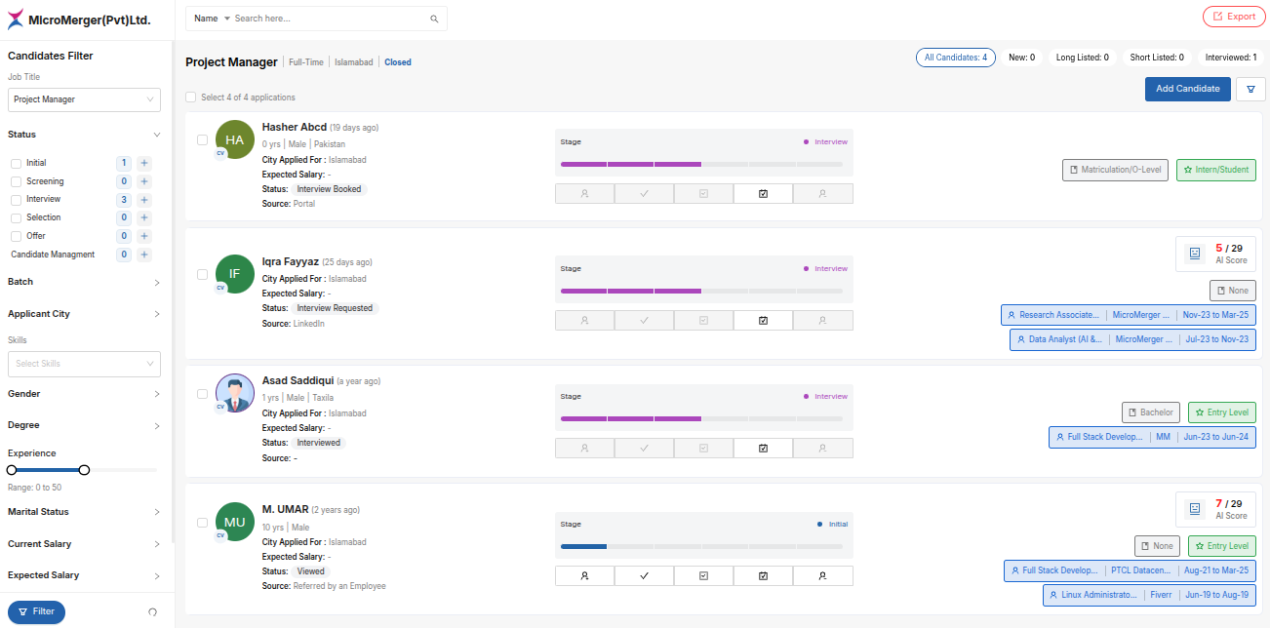Click the Add Candidate button
Screen dimensions: 1270x628
click(1187, 89)
